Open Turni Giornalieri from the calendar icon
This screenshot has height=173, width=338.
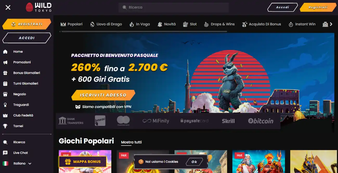[5, 83]
